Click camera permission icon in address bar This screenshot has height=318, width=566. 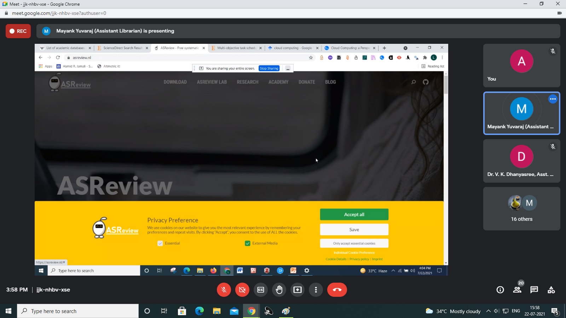click(x=559, y=13)
